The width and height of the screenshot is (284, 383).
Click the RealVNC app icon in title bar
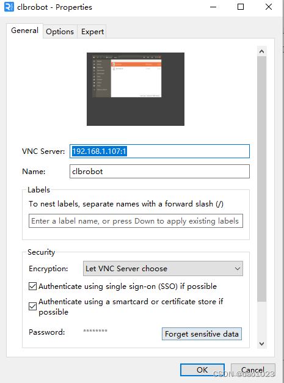9,7
